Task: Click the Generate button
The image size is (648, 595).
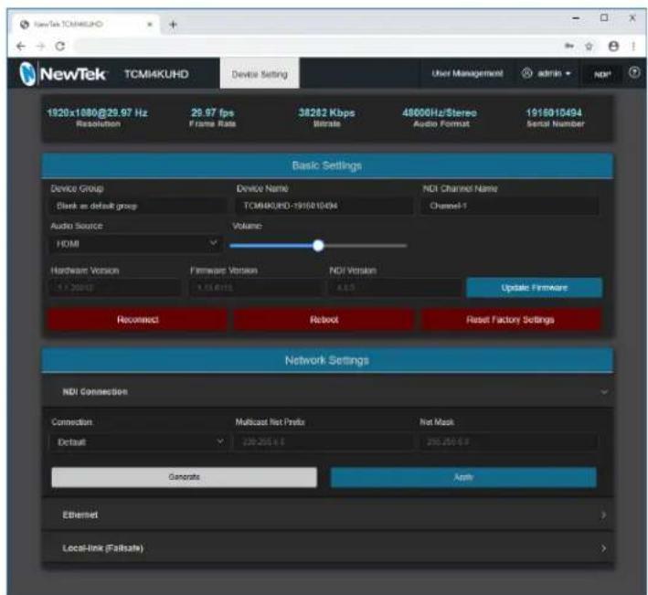Action: point(184,477)
